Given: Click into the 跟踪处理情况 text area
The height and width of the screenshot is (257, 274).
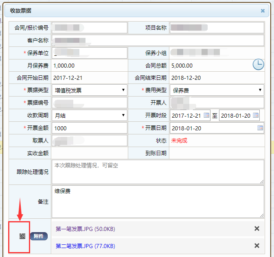Looking at the screenshot, I should pyautogui.click(x=158, y=171).
